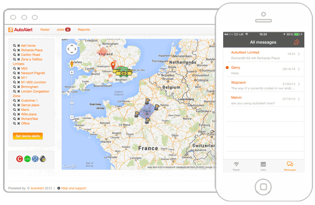315x205 pixels.
Task: Zoom to RichardTest magnifier icon
Action: tap(15, 119)
